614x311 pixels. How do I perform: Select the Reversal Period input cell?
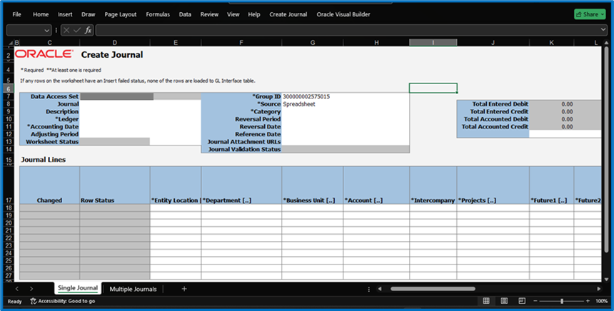pos(346,119)
